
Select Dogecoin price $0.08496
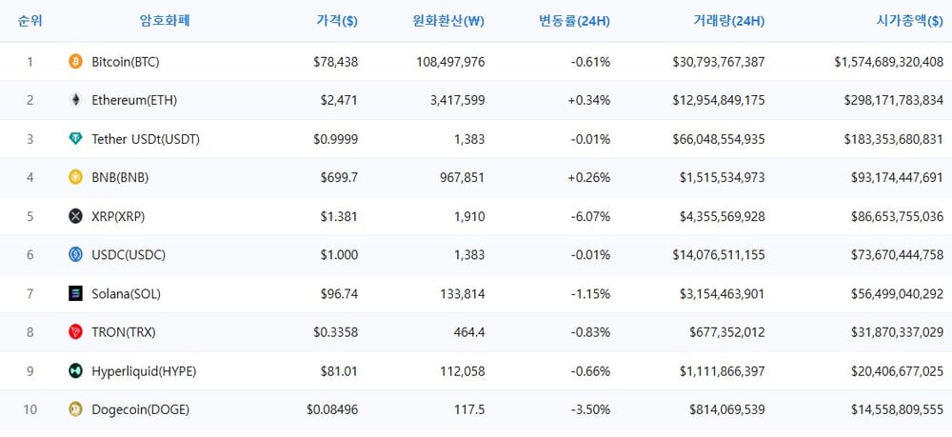(332, 410)
